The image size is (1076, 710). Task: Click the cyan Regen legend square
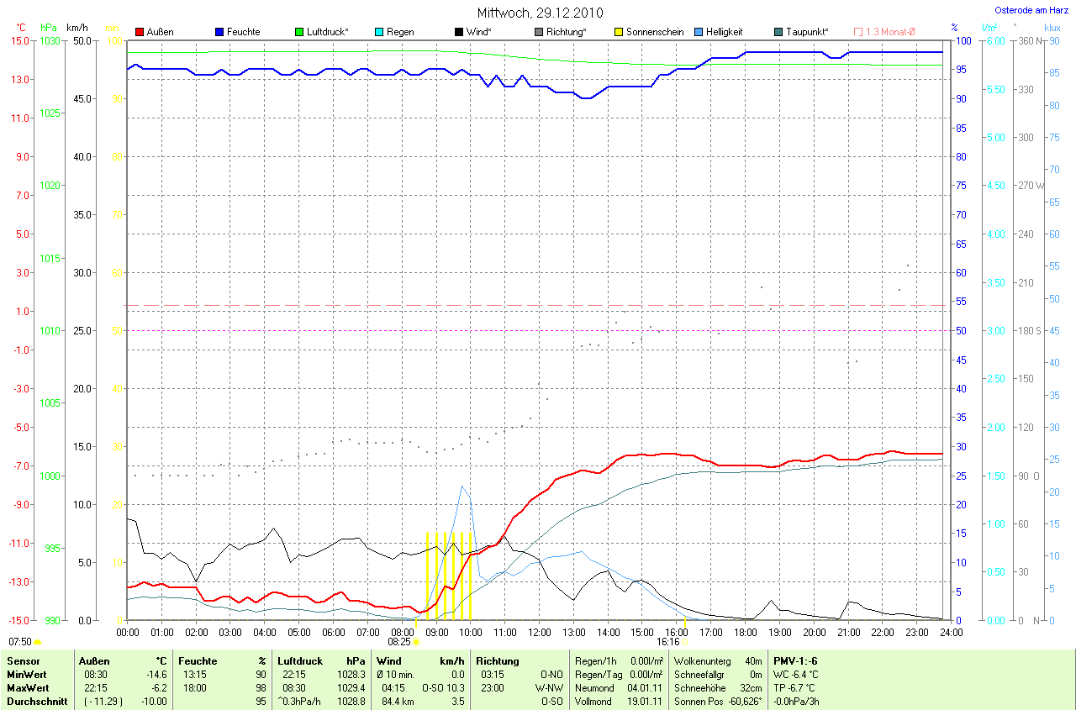pos(379,32)
